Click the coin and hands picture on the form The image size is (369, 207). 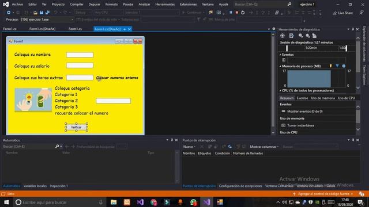pyautogui.click(x=33, y=99)
